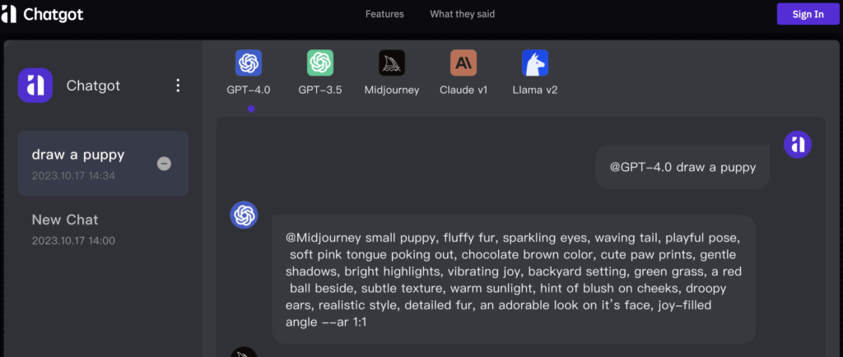This screenshot has width=843, height=357.
Task: Click the Sign In button
Action: pos(808,14)
